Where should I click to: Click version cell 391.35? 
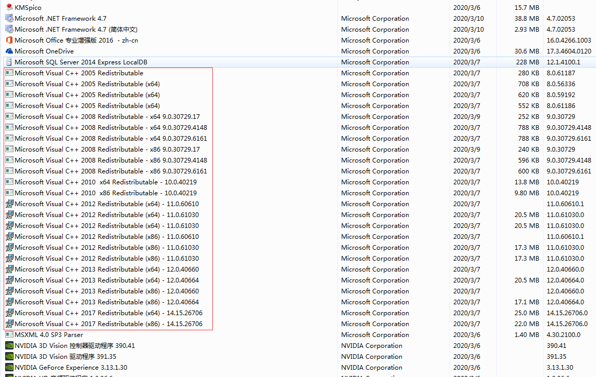coord(556,356)
